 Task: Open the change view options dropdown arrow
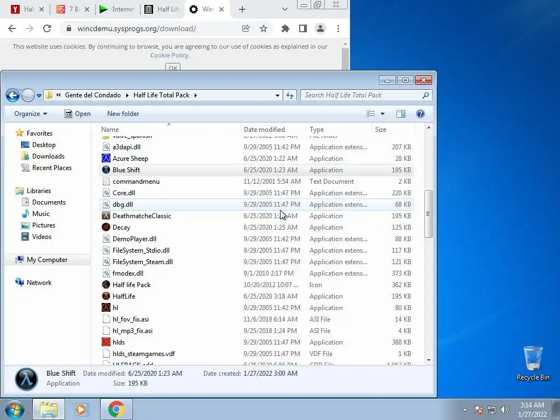coord(382,114)
